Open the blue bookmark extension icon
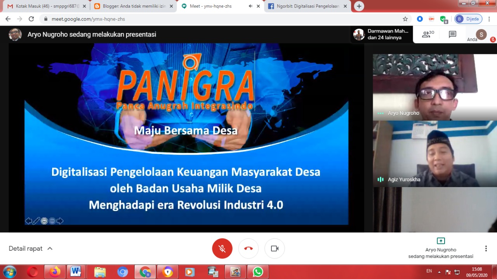Viewport: 497px width, 279px height. (420, 19)
